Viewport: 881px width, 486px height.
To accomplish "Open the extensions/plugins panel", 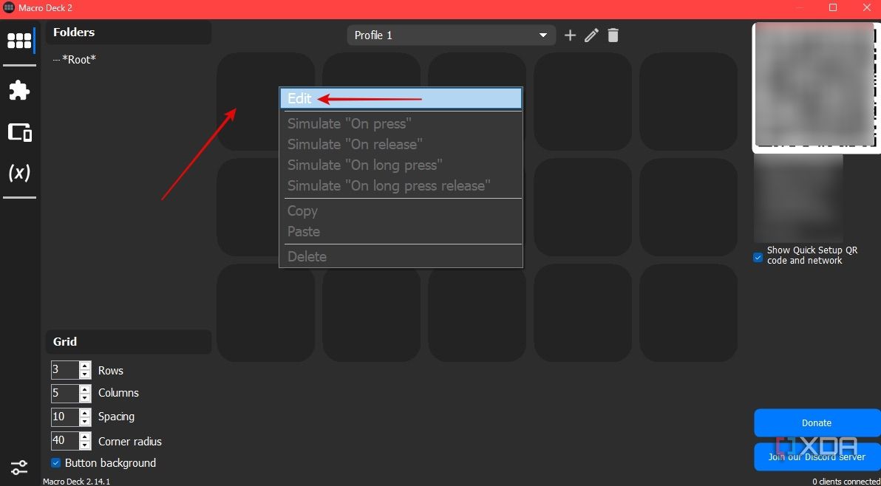I will [x=18, y=90].
